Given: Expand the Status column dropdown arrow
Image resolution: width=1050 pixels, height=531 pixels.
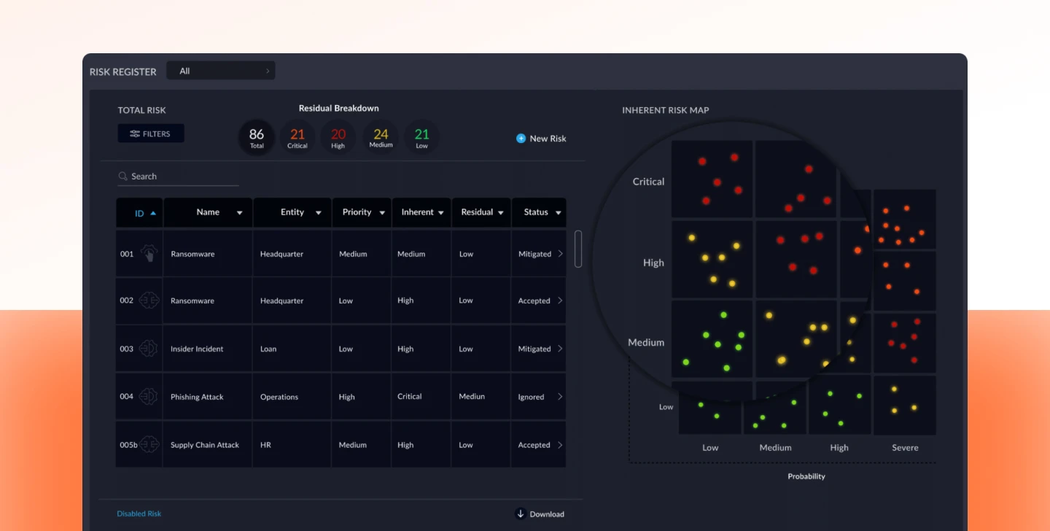Looking at the screenshot, I should pos(559,213).
